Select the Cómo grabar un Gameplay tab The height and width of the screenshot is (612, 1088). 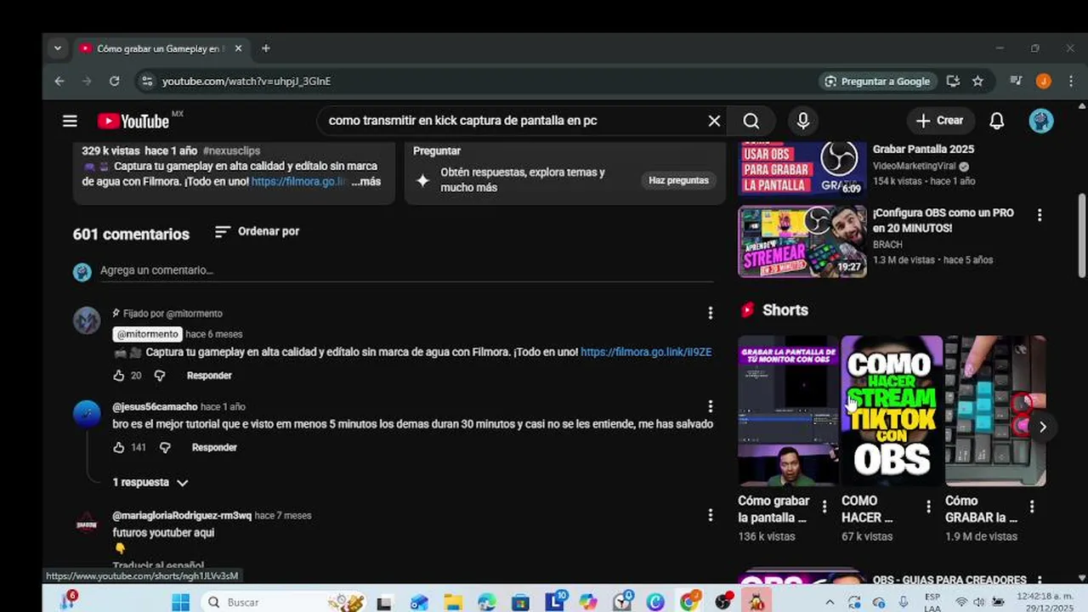(160, 48)
